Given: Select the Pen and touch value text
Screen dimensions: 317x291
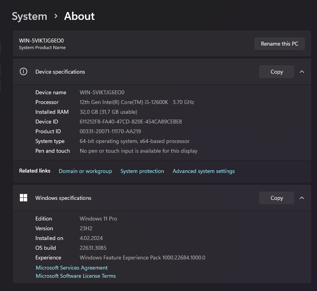Looking at the screenshot, I should [x=138, y=151].
